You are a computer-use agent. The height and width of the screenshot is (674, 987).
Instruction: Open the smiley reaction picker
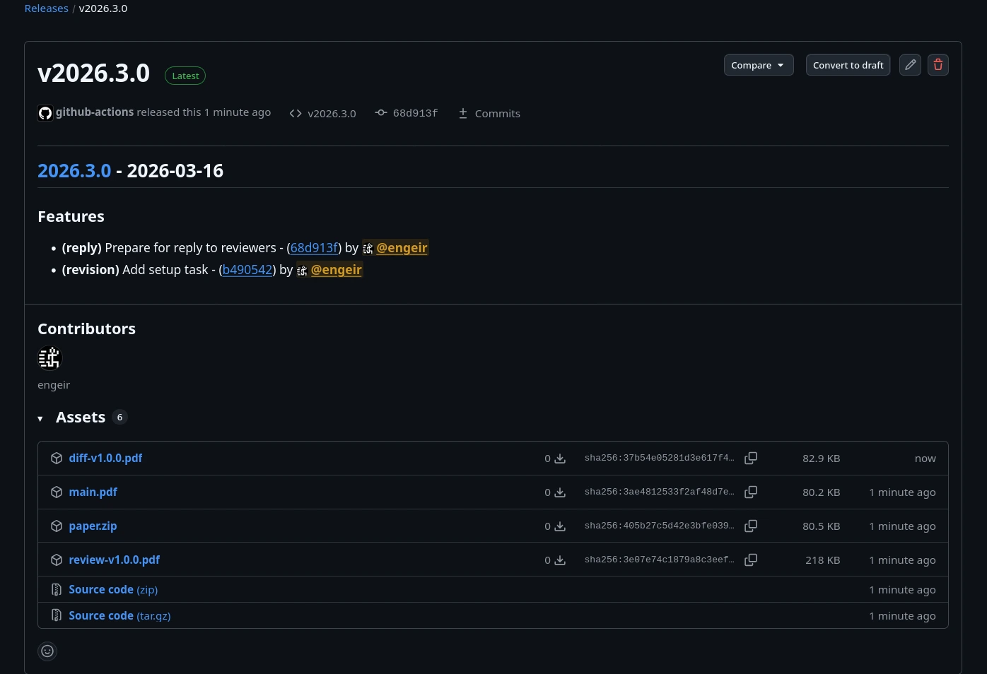[x=47, y=651]
